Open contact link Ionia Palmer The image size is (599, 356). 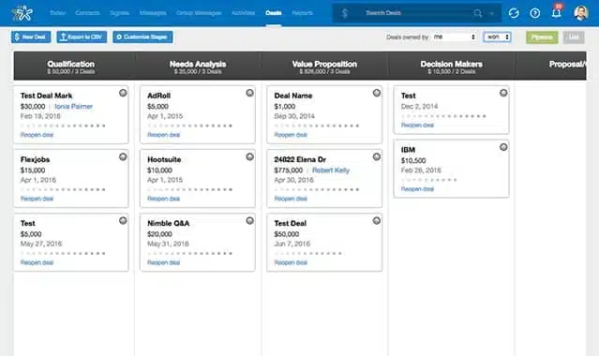[x=73, y=107]
